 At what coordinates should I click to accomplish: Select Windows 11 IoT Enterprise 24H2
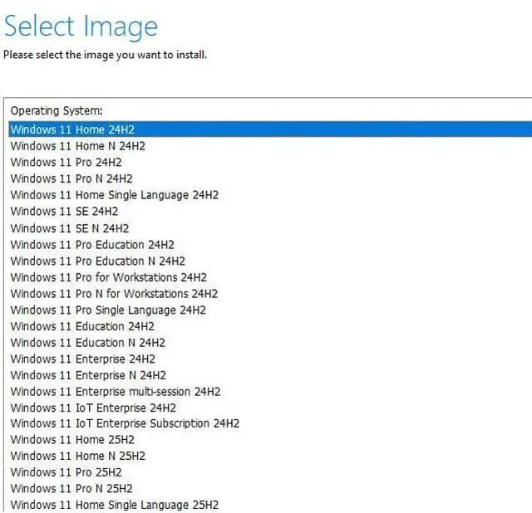pos(93,408)
